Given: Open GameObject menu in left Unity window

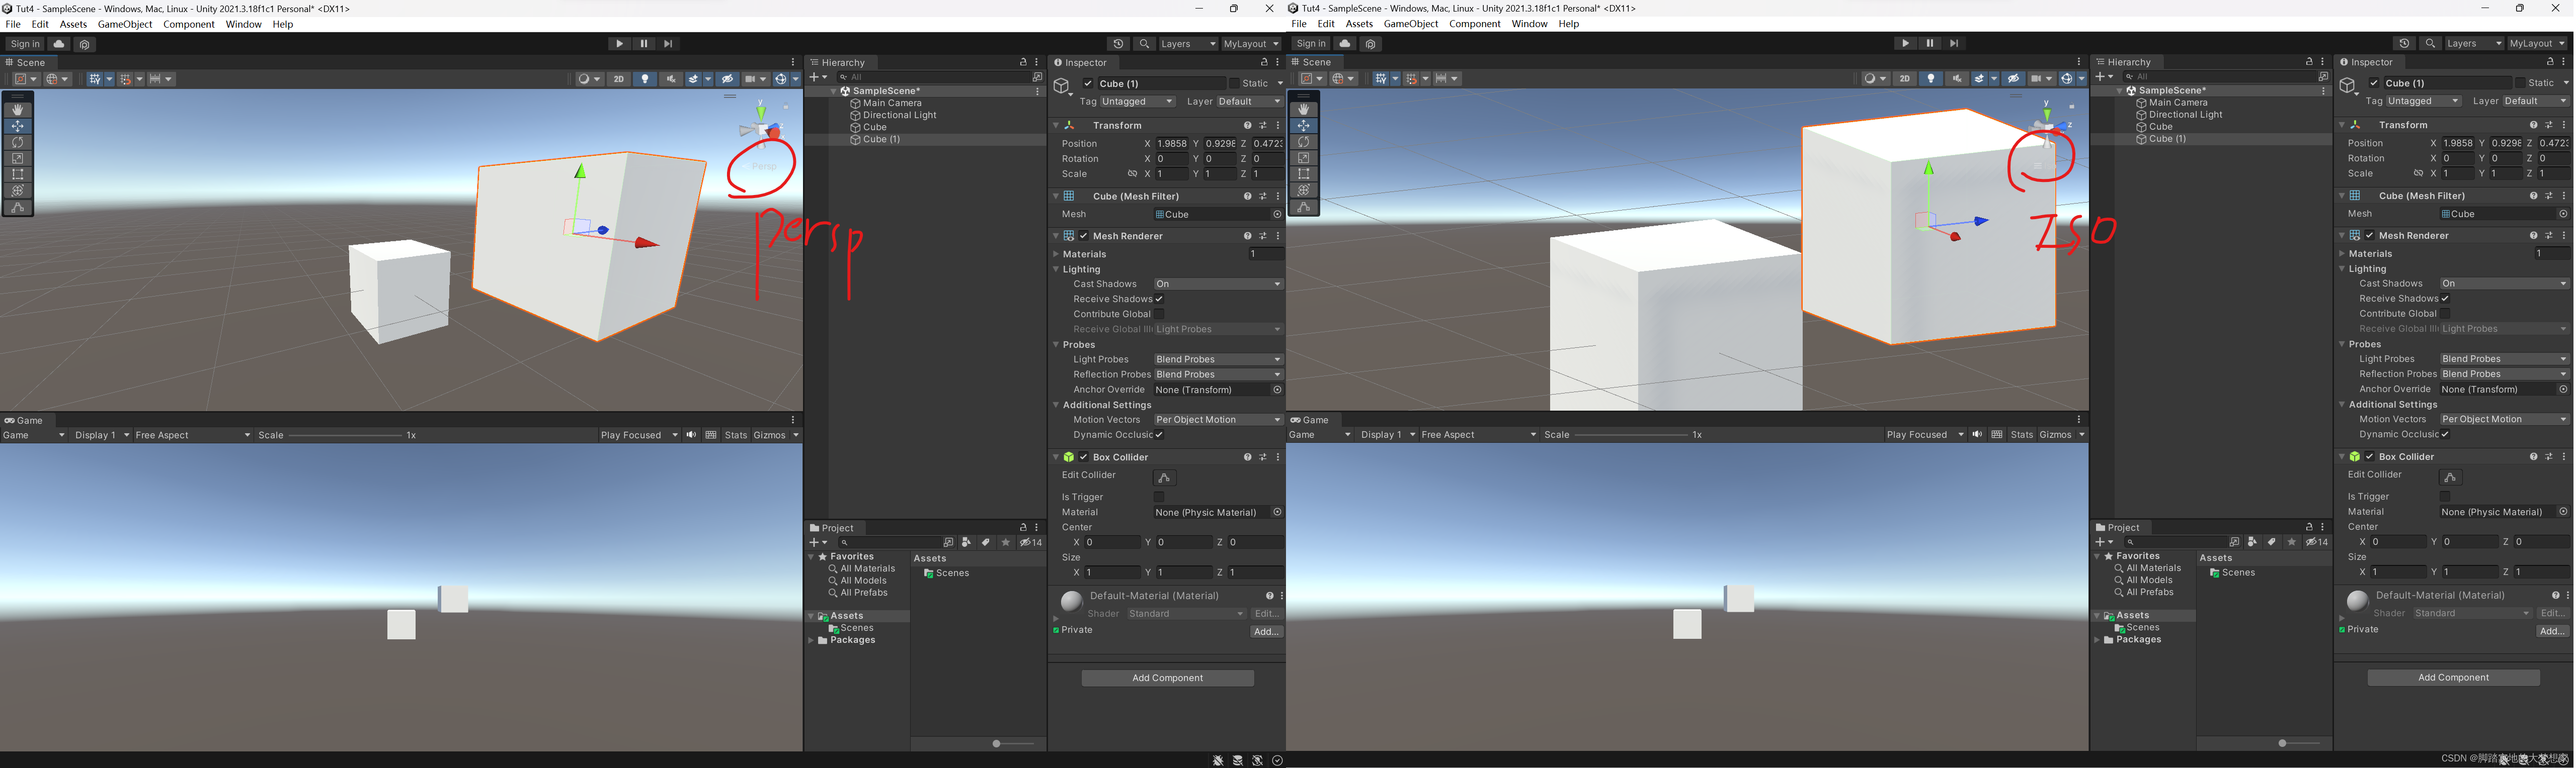Looking at the screenshot, I should [125, 25].
